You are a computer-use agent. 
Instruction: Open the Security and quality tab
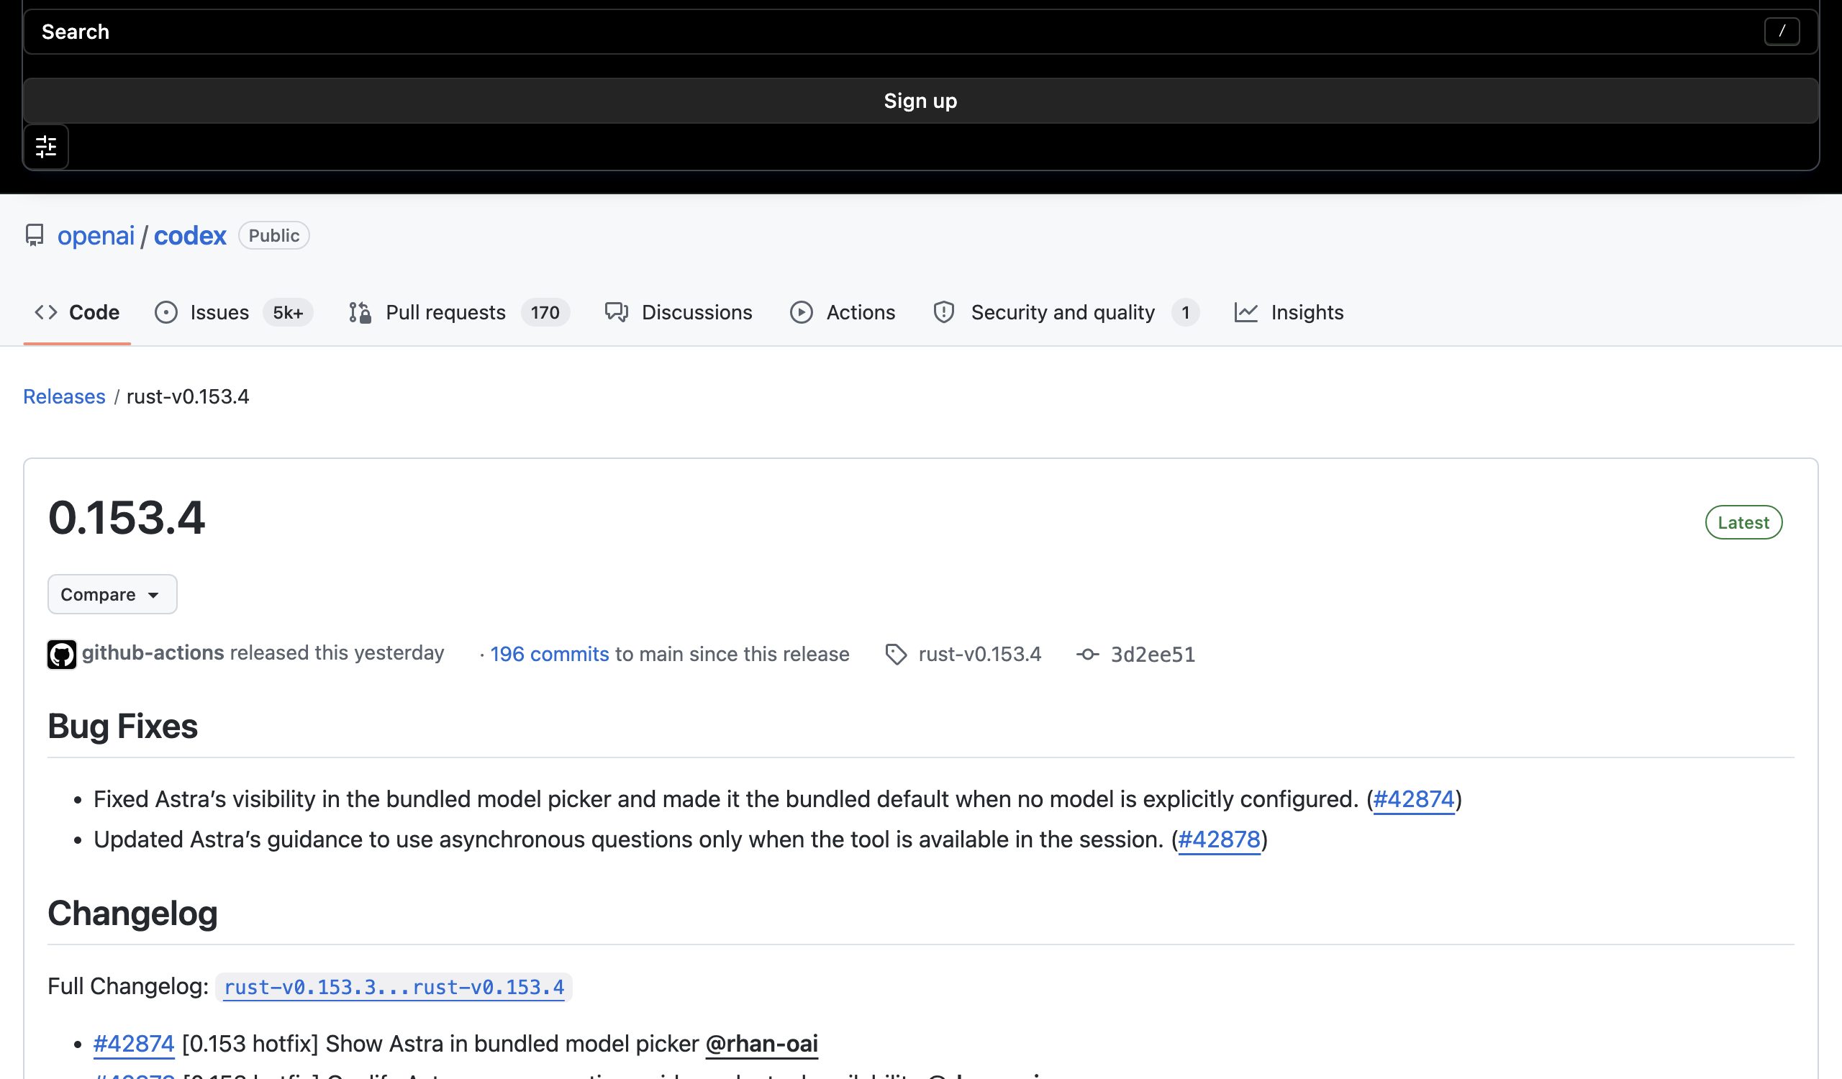(1066, 313)
